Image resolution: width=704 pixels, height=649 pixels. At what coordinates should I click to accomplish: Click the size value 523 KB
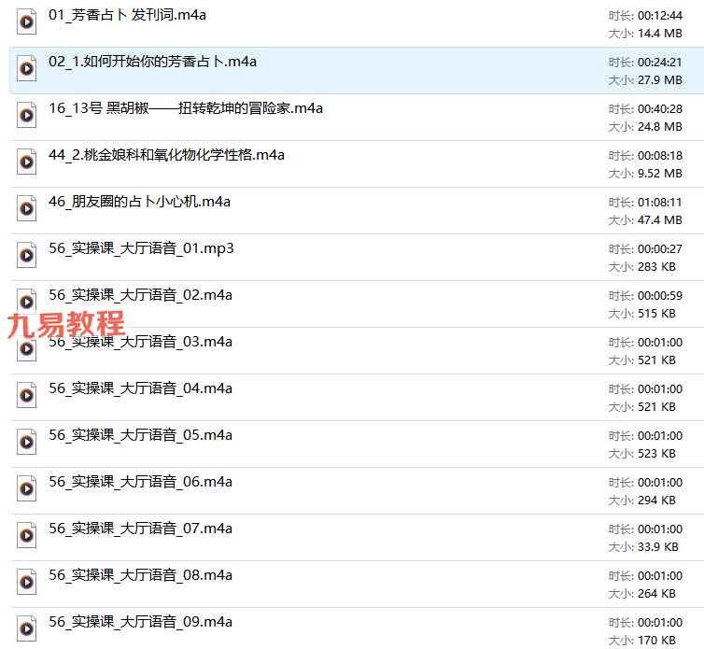coord(657,454)
